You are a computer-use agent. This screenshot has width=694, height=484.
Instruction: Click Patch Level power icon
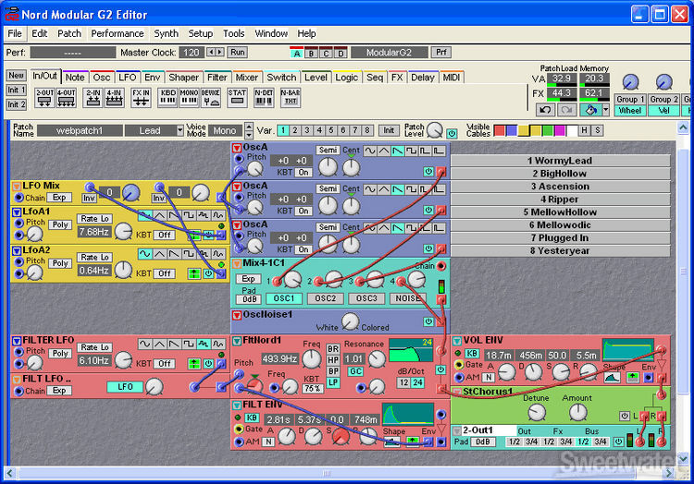pyautogui.click(x=452, y=133)
